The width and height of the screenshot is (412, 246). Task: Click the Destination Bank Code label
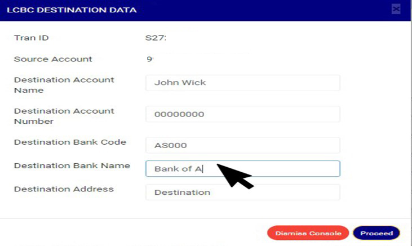(70, 142)
